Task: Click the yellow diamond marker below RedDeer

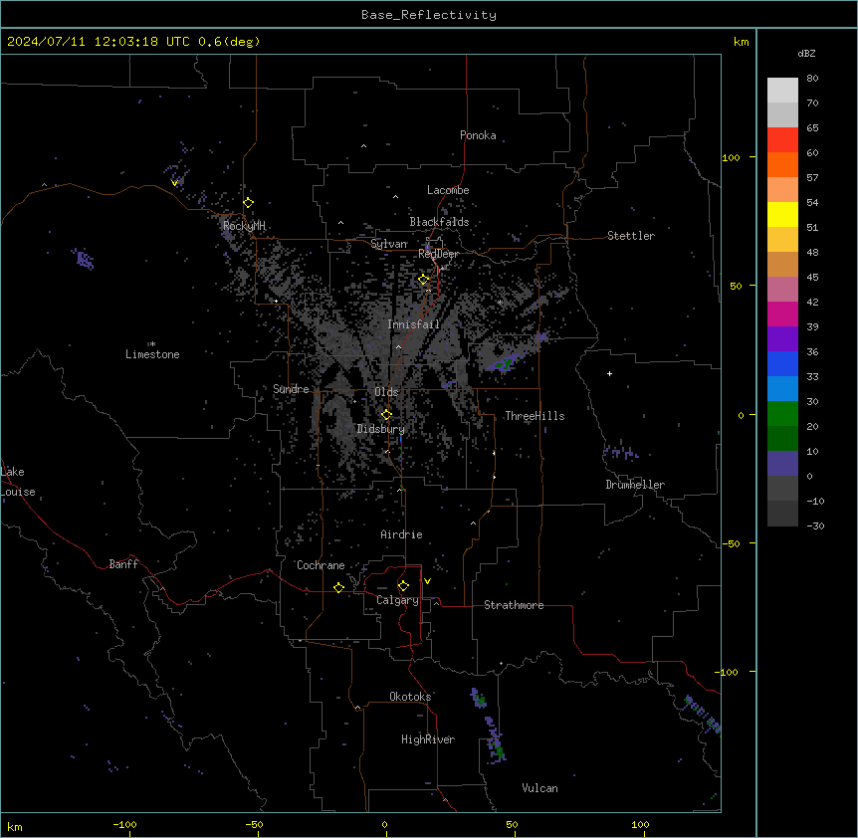Action: [x=424, y=280]
